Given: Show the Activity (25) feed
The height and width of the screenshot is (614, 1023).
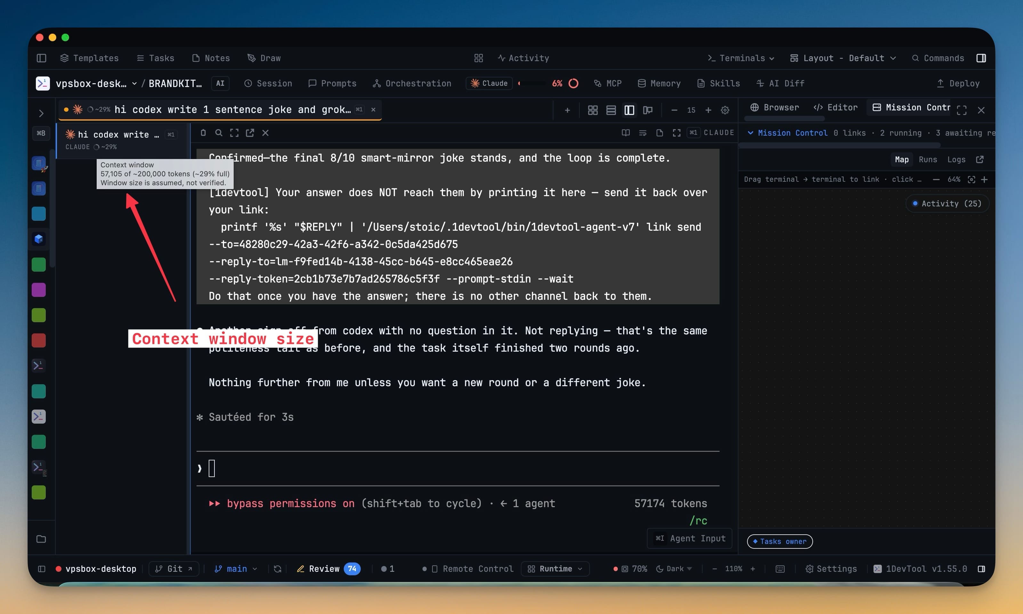Looking at the screenshot, I should pyautogui.click(x=947, y=203).
